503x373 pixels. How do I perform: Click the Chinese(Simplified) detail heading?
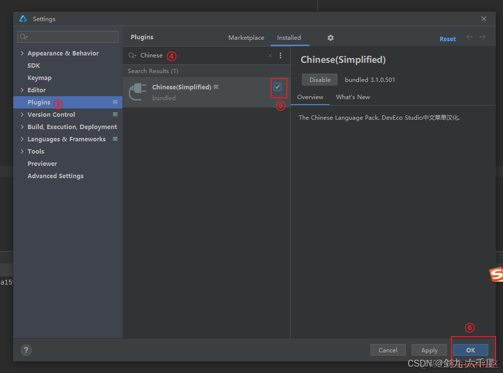point(343,59)
